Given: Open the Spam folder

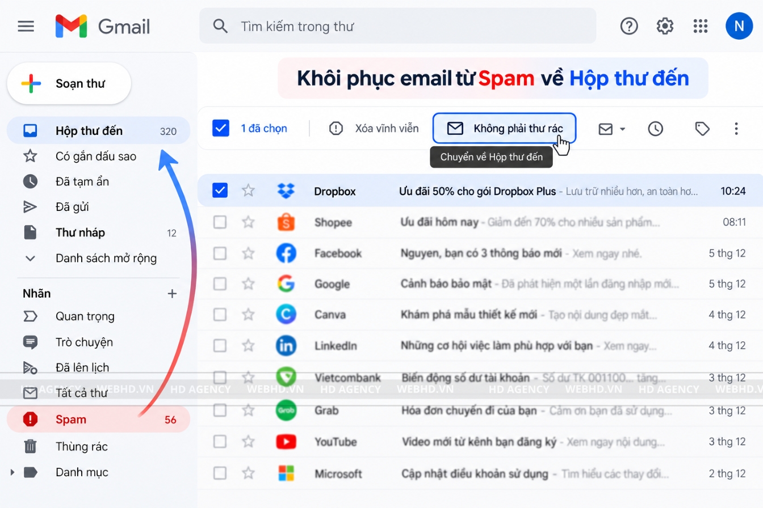Looking at the screenshot, I should (x=98, y=420).
